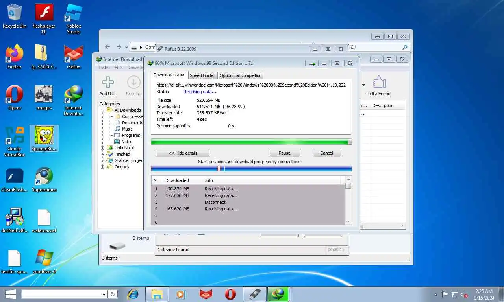Open CleanFlash desktop icon
This screenshot has height=302, width=504.
click(15, 180)
